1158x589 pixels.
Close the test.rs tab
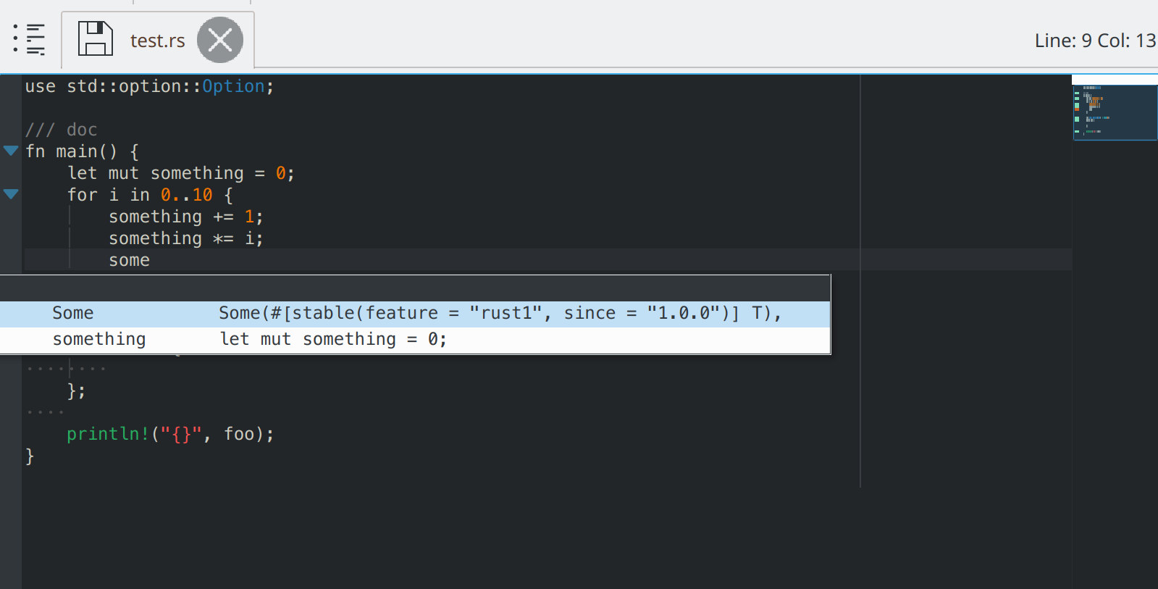click(x=220, y=40)
